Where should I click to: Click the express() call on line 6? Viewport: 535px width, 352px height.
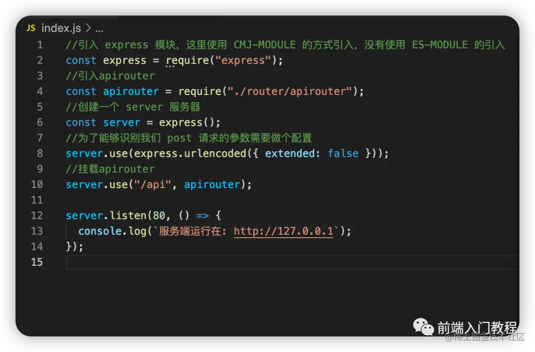point(187,122)
